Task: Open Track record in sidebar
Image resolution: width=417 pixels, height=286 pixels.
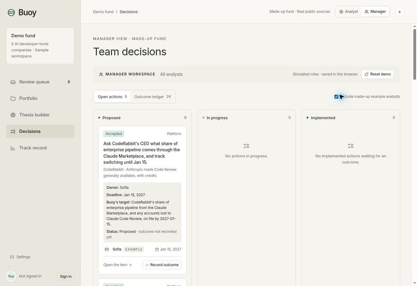Action: 40,148
